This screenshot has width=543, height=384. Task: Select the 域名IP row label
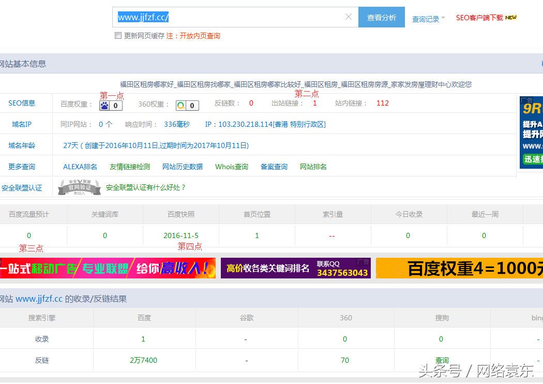(22, 124)
